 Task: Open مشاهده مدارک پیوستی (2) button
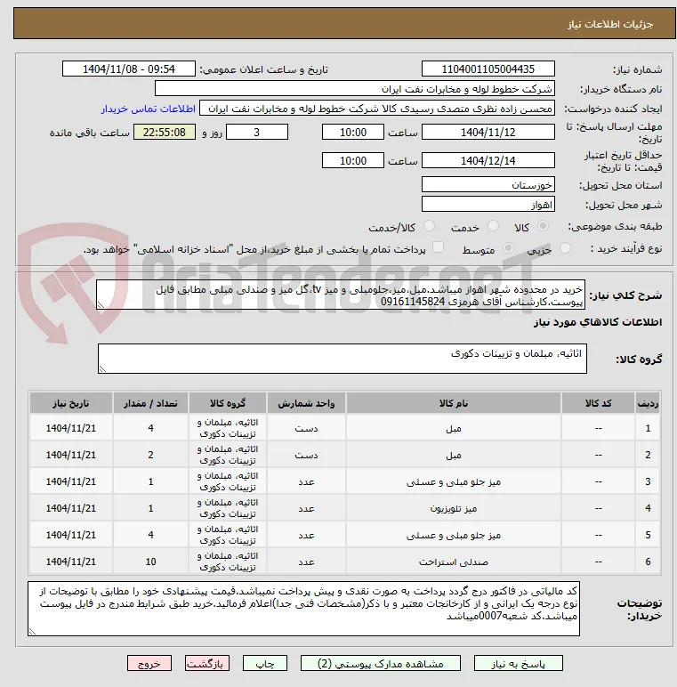381,663
